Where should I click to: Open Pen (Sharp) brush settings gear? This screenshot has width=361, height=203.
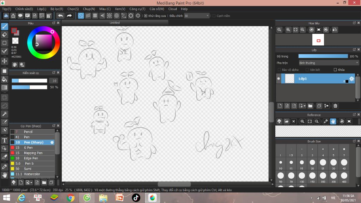coord(52,142)
